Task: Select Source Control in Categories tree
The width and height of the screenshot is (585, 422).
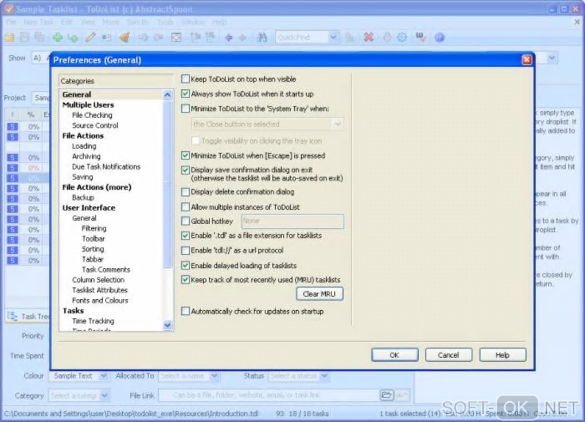Action: (95, 126)
